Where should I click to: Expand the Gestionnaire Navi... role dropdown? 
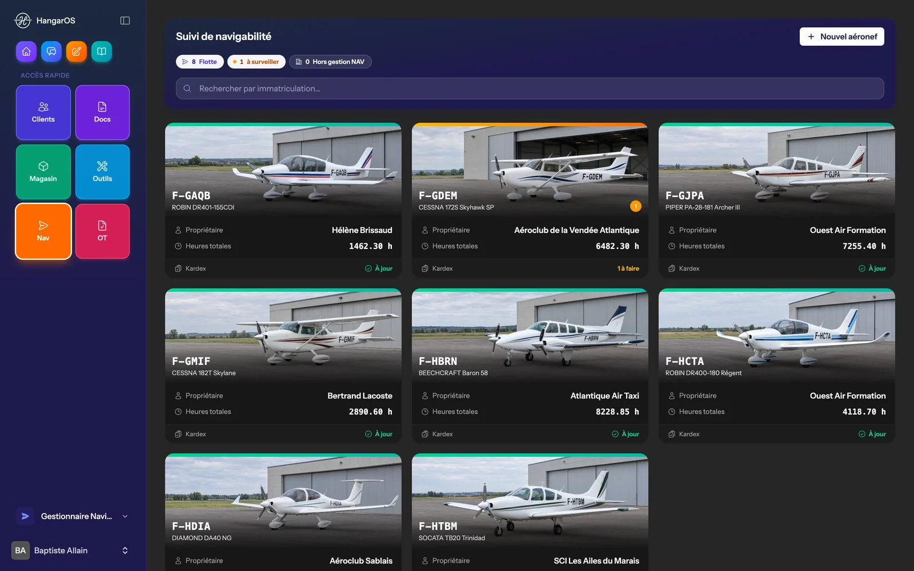(x=73, y=516)
